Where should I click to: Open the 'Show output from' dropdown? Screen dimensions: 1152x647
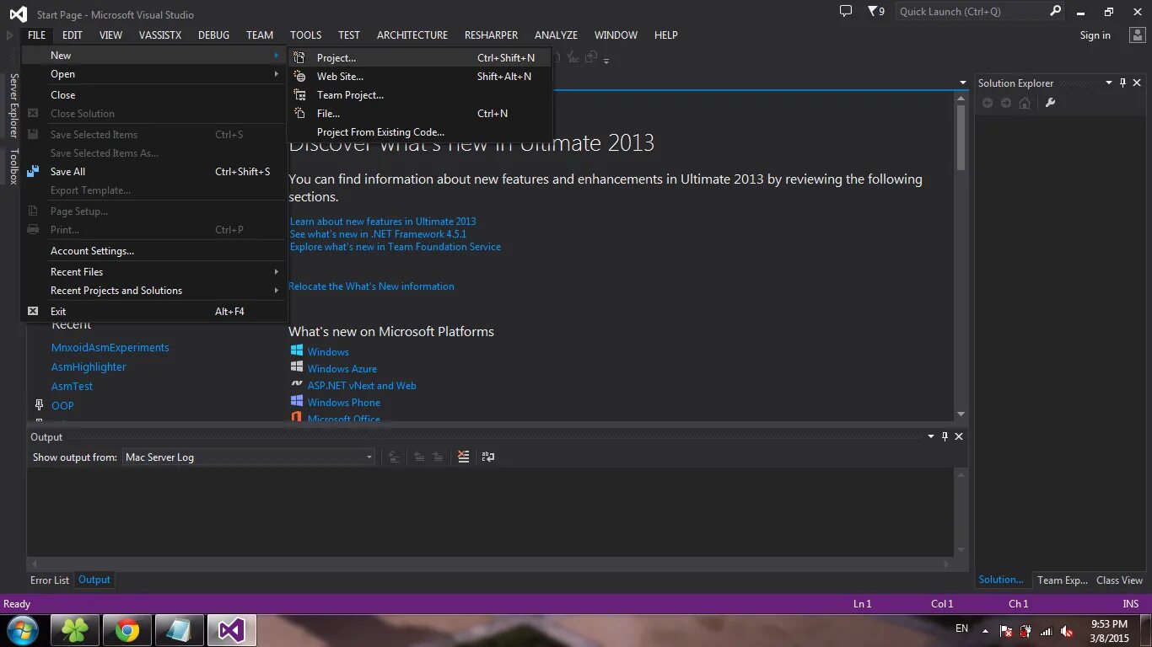point(249,457)
